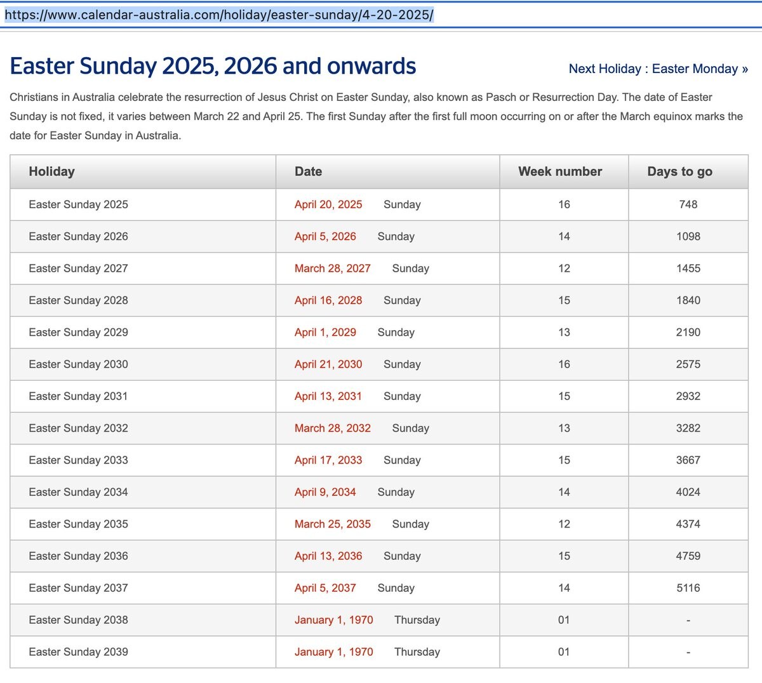Click January 1, 1970 in the 2038 row
The image size is (762, 683).
click(x=333, y=620)
